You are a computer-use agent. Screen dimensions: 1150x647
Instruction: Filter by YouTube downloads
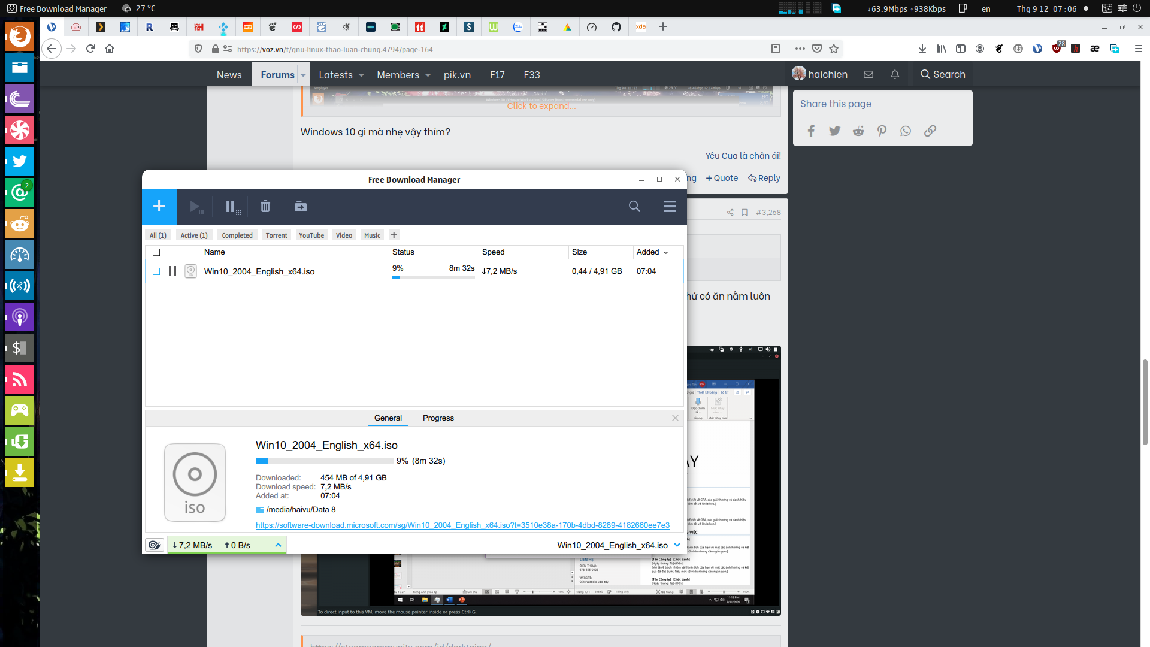(311, 235)
